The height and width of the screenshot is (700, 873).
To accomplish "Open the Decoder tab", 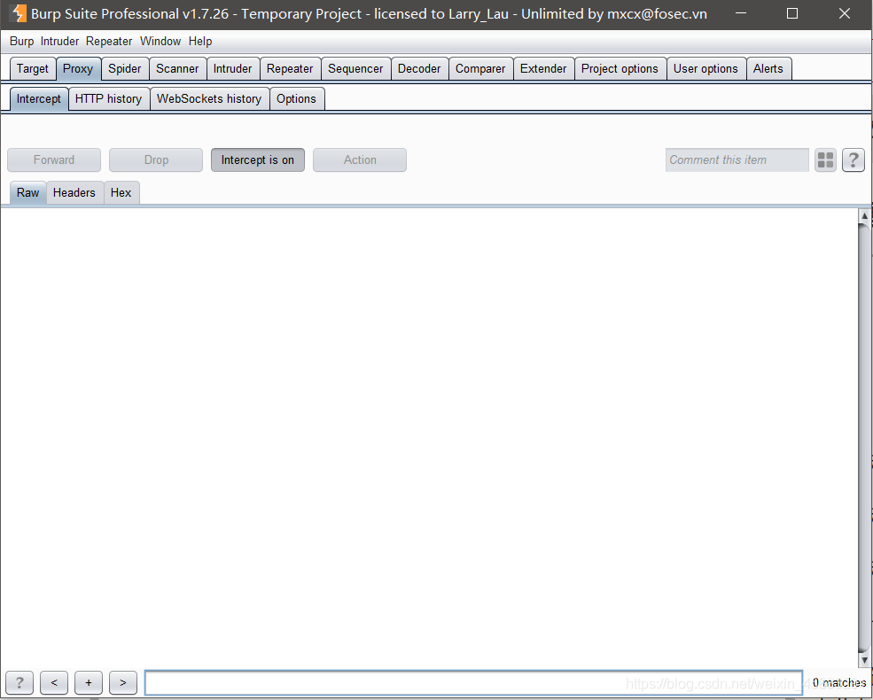I will (x=419, y=69).
